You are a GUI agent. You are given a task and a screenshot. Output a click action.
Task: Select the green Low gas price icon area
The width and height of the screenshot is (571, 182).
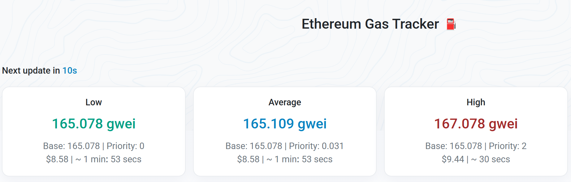click(94, 124)
